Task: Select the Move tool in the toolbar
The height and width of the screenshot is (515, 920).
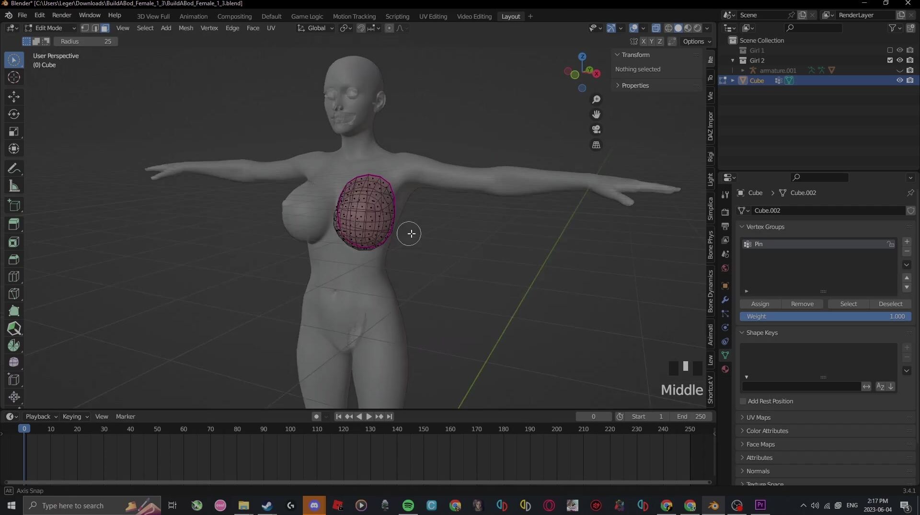Action: pos(14,97)
